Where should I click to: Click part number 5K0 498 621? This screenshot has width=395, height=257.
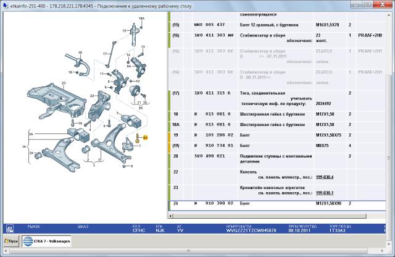pyautogui.click(x=210, y=156)
